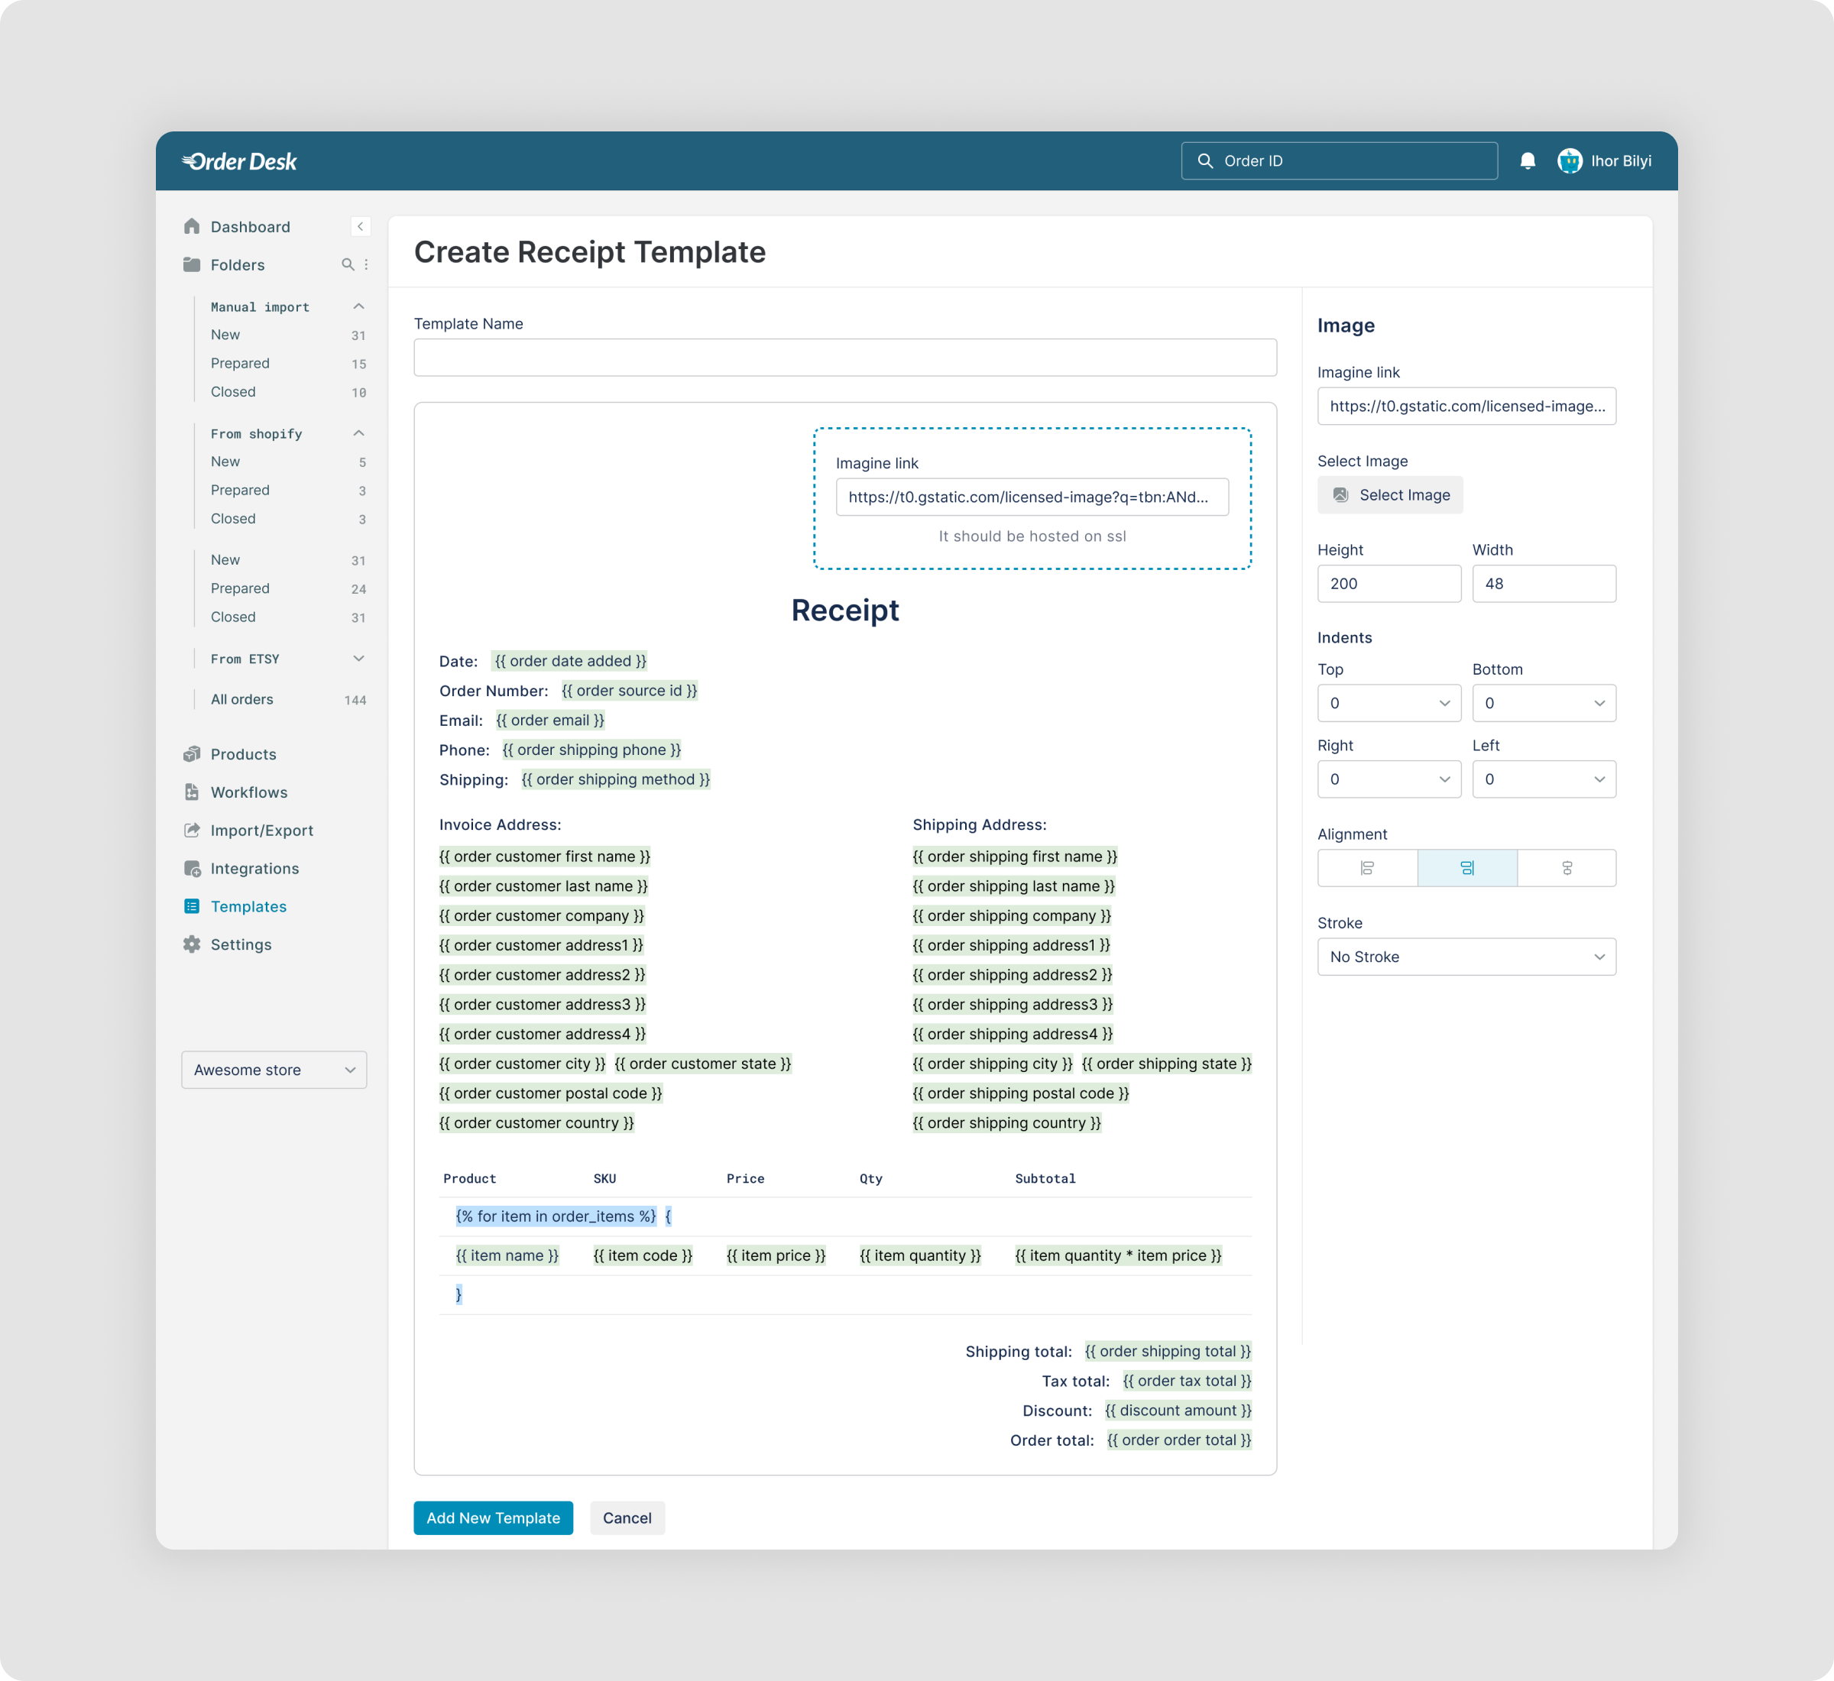Click the Order Desk logo
This screenshot has height=1681, width=1834.
(x=239, y=161)
